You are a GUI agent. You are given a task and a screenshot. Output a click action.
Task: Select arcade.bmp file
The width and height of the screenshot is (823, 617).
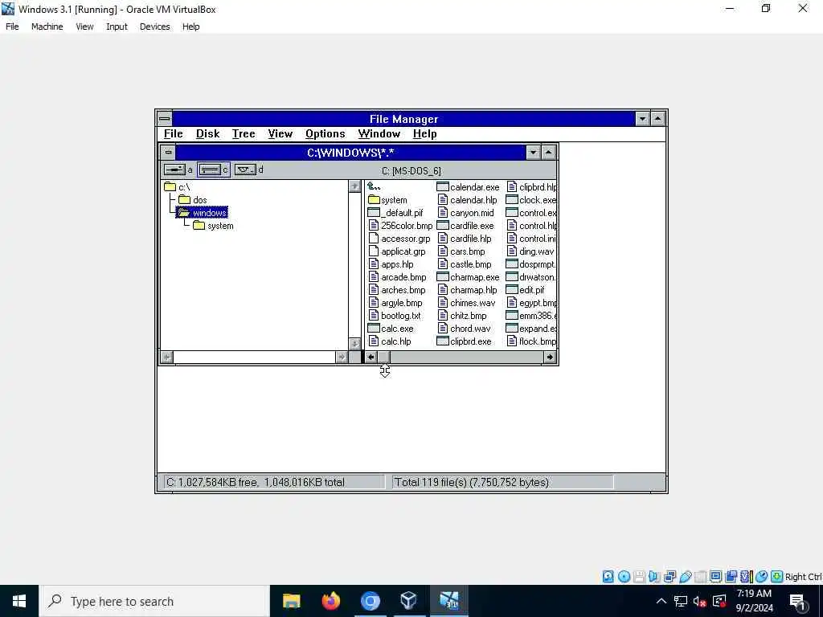click(397, 277)
